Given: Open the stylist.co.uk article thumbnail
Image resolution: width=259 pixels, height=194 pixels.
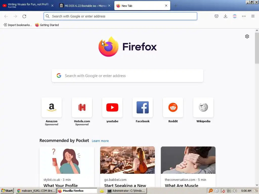Looking at the screenshot, I should tap(67, 160).
